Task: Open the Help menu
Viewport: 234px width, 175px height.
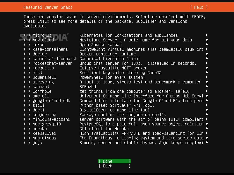Action: (199, 7)
